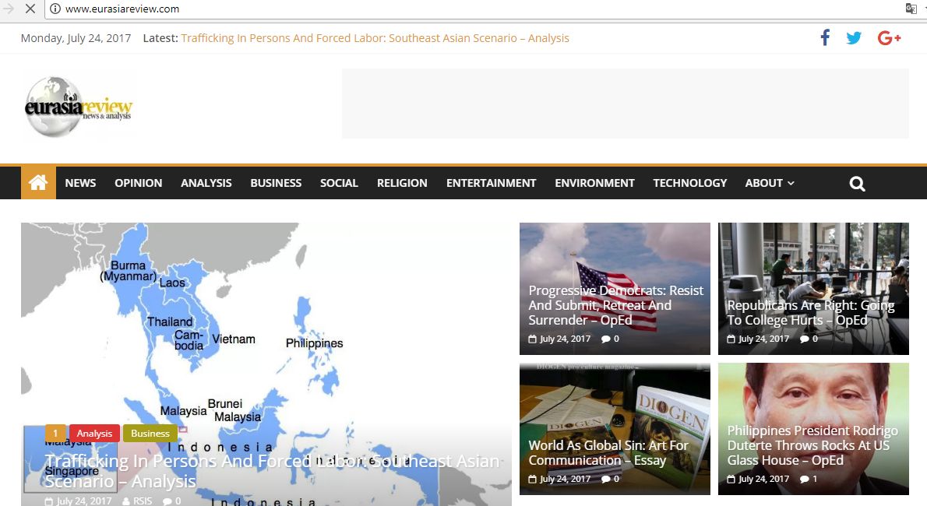Screen dimensions: 927x506
Task: Open Duterte Throws Rocks OpEd article
Action: (812, 446)
